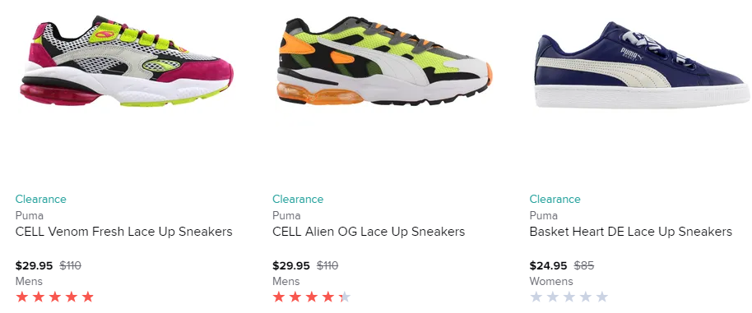Click the empty star rating of Basket Heart DE
Screen dimensions: 752x313
(569, 297)
